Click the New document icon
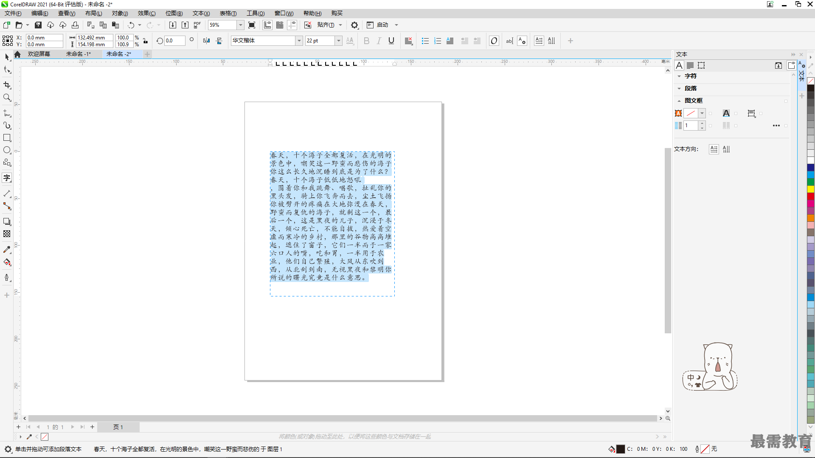The width and height of the screenshot is (815, 458). [6, 25]
